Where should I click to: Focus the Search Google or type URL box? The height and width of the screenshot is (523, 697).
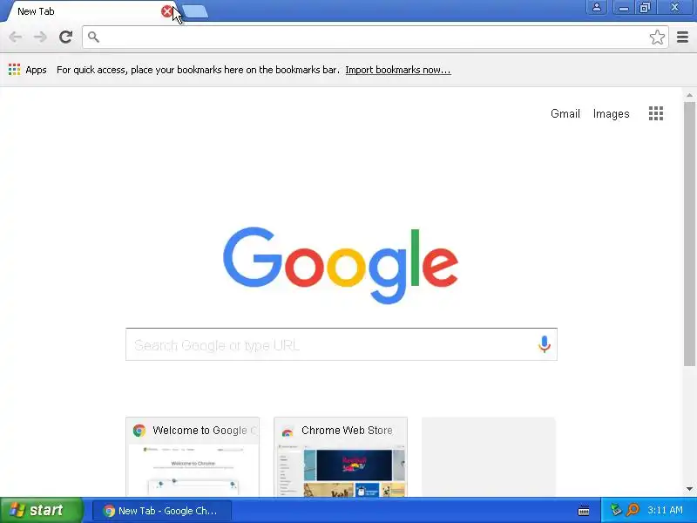(341, 344)
